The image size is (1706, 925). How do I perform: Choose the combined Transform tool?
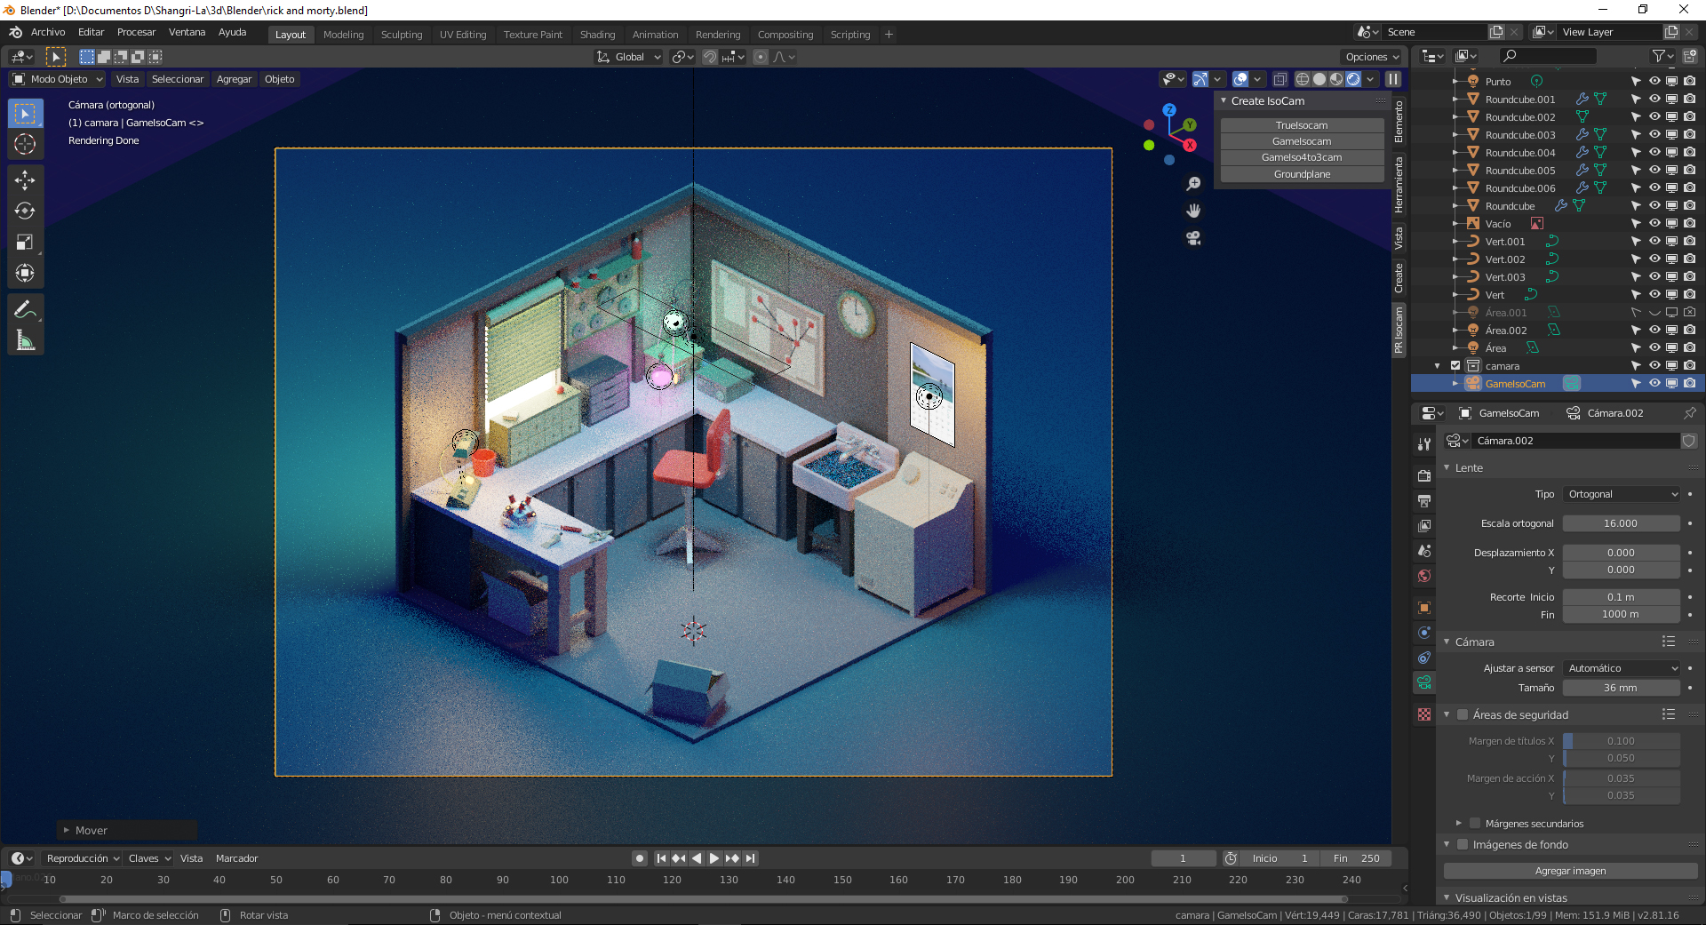coord(25,274)
